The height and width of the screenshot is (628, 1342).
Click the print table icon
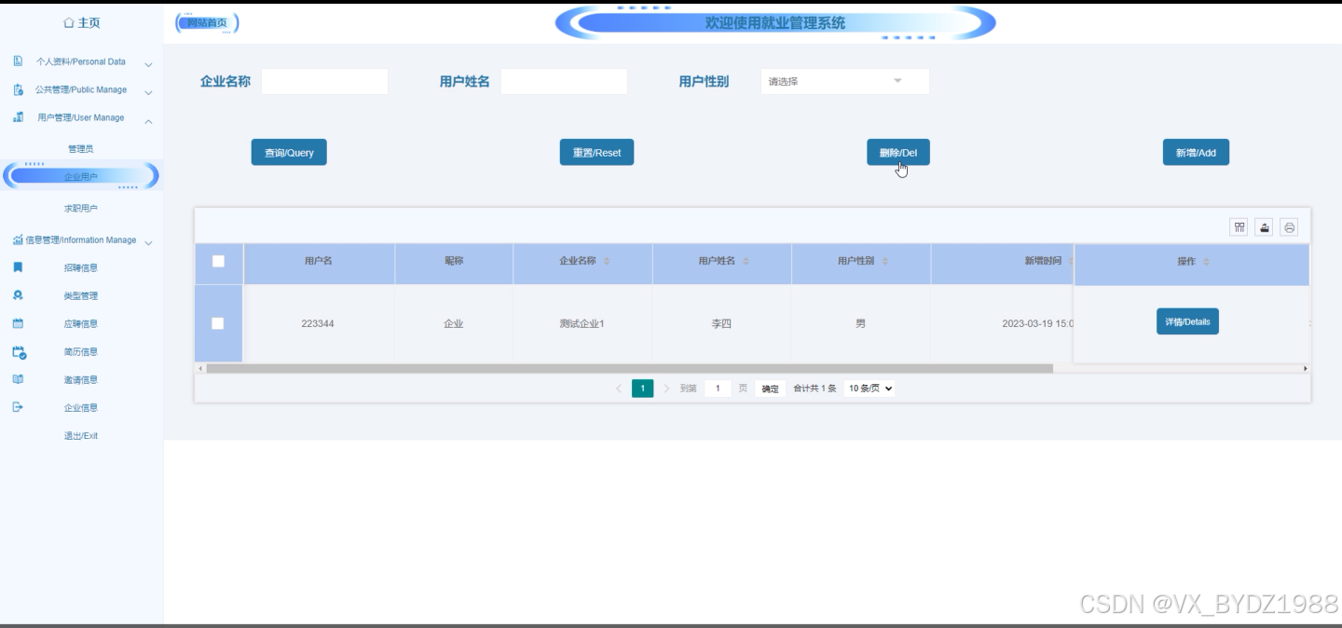[1289, 227]
